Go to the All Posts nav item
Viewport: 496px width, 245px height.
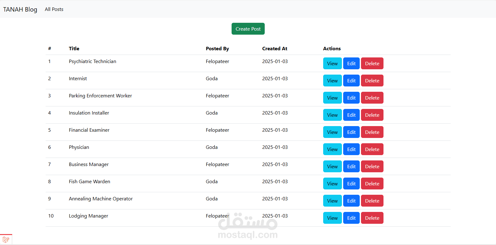(54, 9)
